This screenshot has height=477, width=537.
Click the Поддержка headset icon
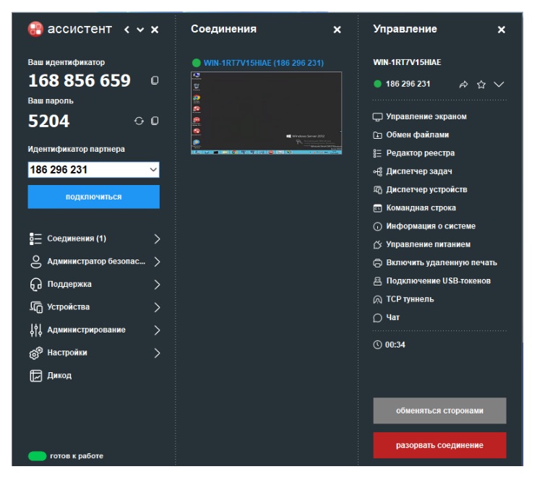[x=35, y=284]
